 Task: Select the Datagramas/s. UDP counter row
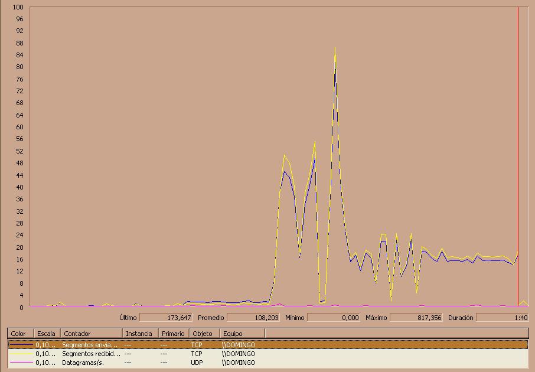[x=268, y=363]
